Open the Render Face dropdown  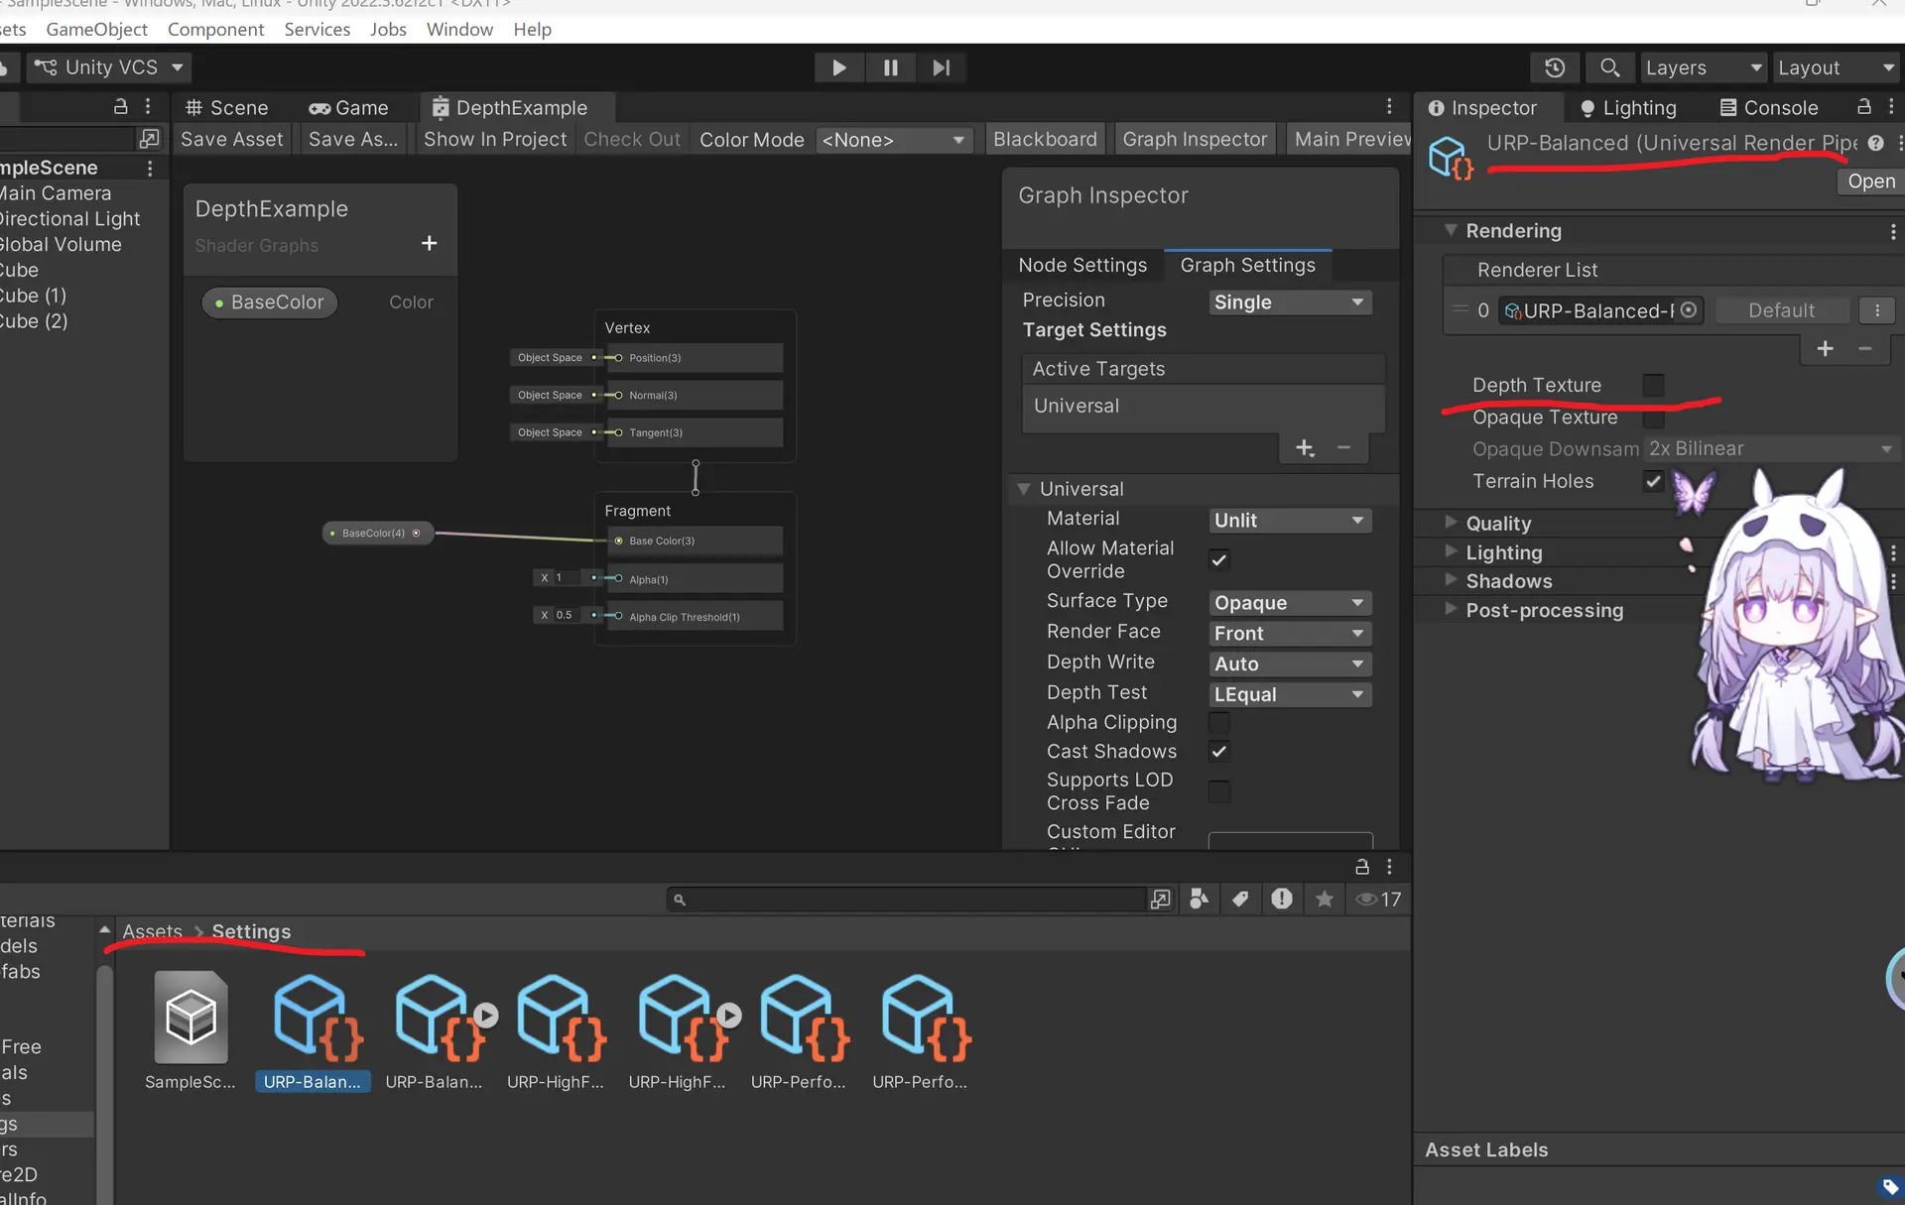pyautogui.click(x=1290, y=634)
